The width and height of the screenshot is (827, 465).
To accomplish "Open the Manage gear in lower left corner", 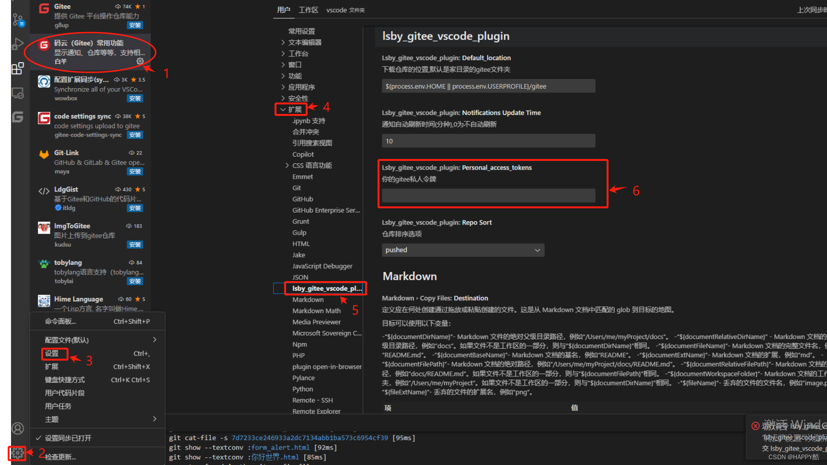I will click(x=18, y=453).
